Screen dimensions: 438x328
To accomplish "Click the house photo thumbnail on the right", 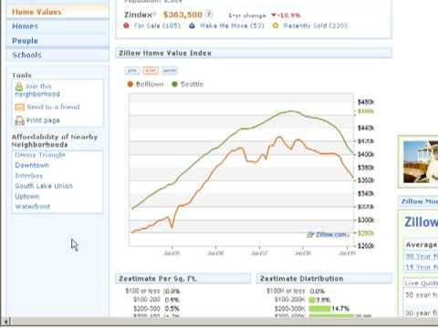I will pyautogui.click(x=421, y=162).
